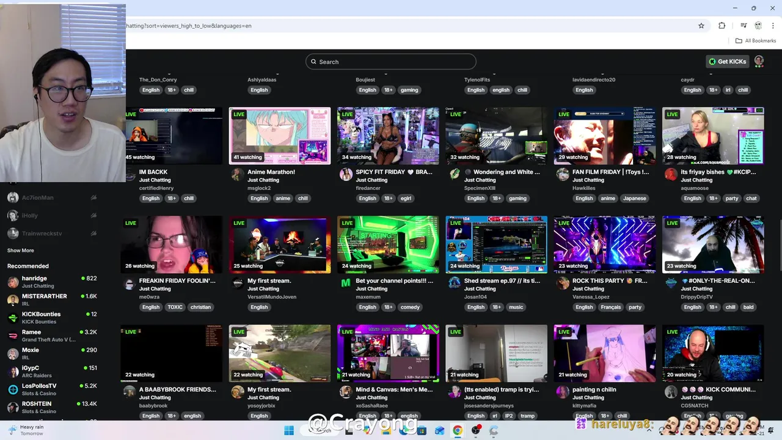The width and height of the screenshot is (782, 440).
Task: Open ROCK THIS PARTY stream thumbnail
Action: [x=605, y=244]
